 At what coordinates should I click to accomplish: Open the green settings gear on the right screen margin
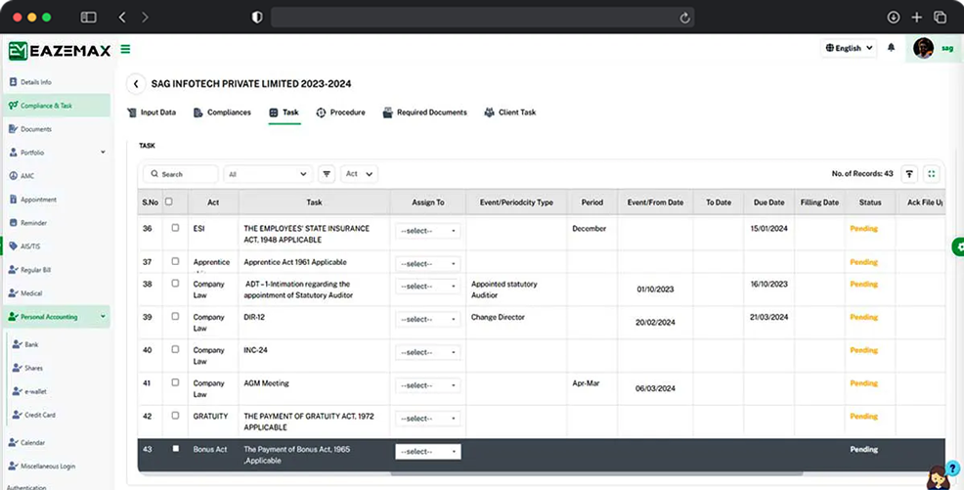pyautogui.click(x=958, y=247)
